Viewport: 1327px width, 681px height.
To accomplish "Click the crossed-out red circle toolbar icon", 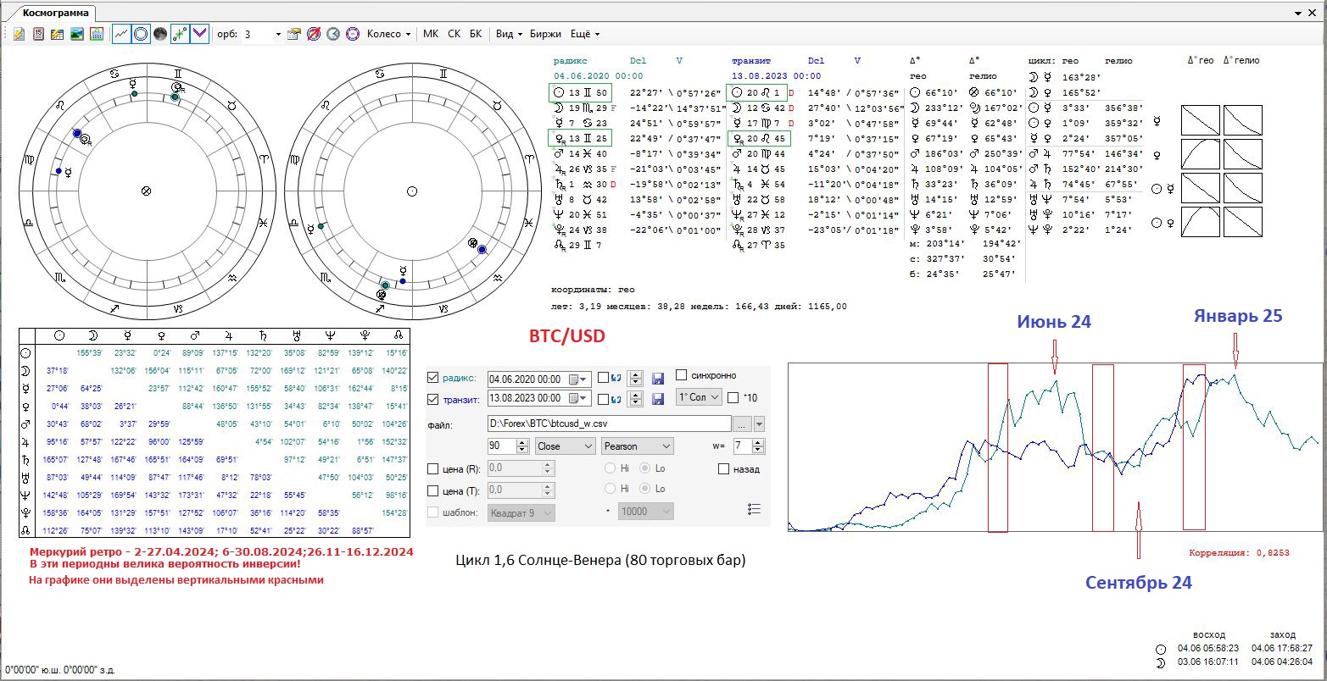I will pyautogui.click(x=314, y=34).
